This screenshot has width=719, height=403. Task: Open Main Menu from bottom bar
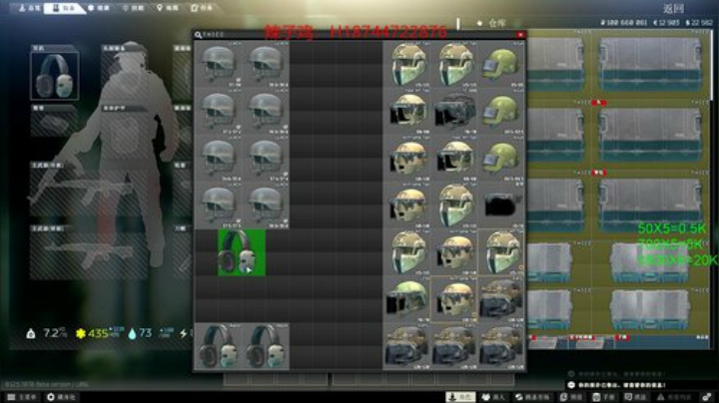21,397
